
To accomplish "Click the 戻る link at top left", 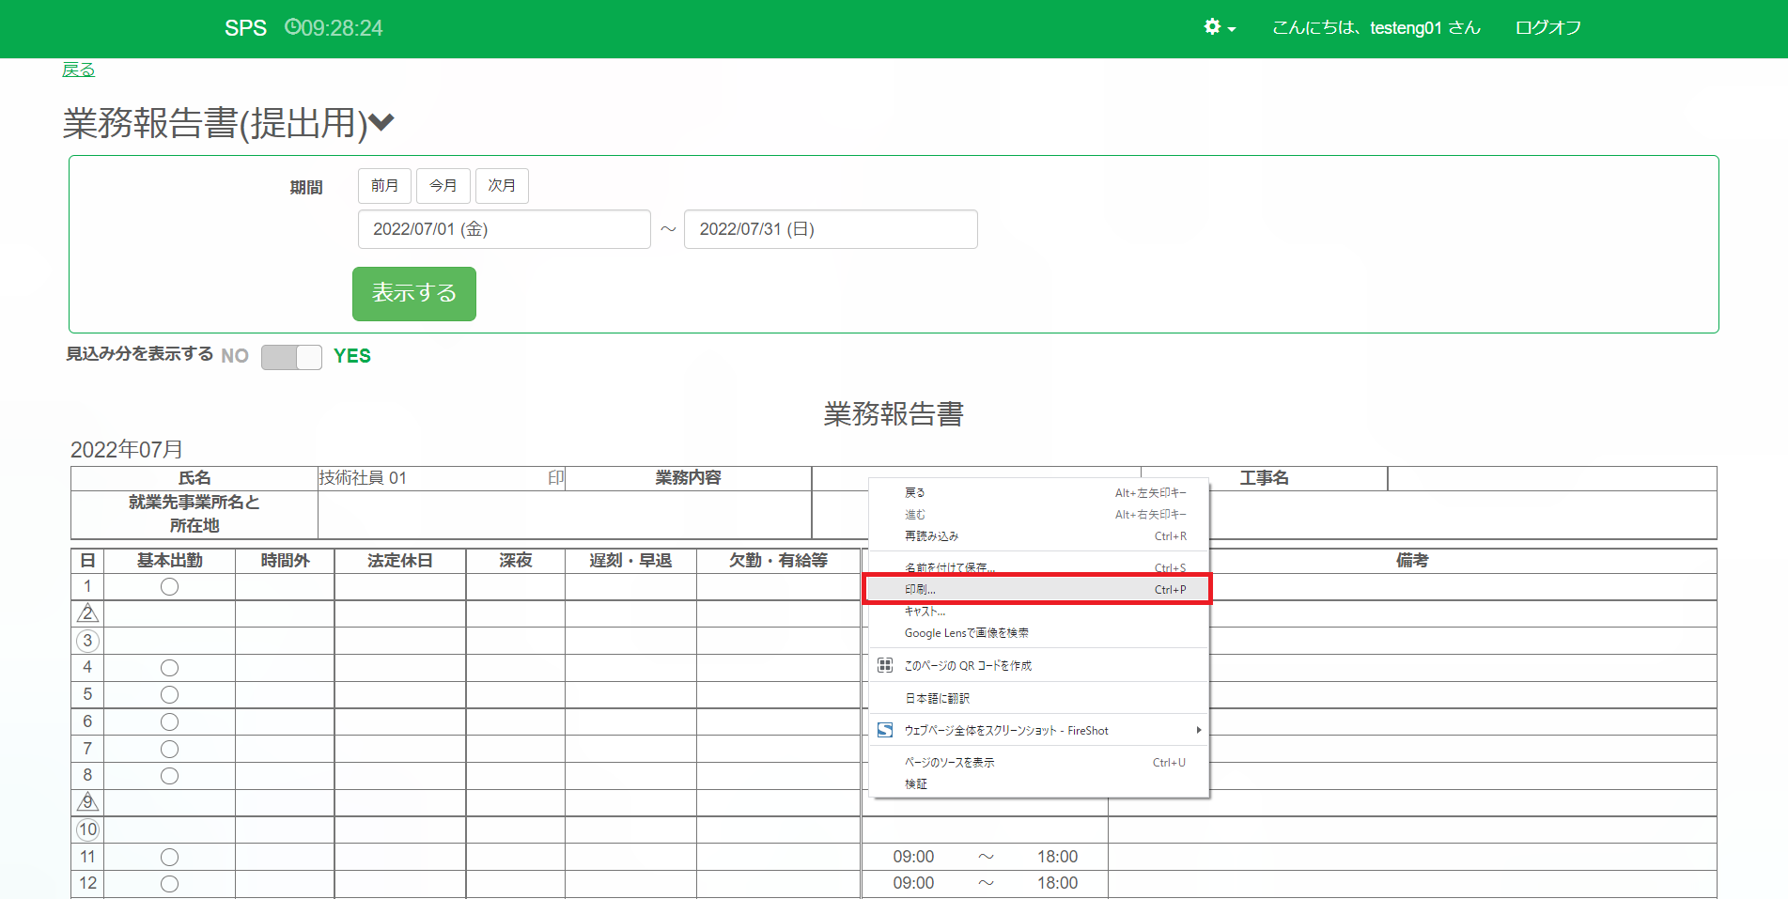I will click(78, 70).
